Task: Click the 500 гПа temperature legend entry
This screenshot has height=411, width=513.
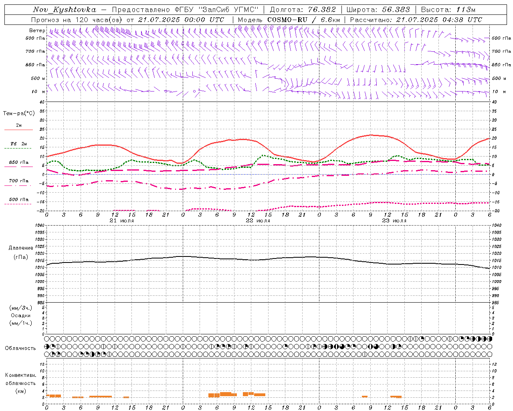Action: pos(18,199)
